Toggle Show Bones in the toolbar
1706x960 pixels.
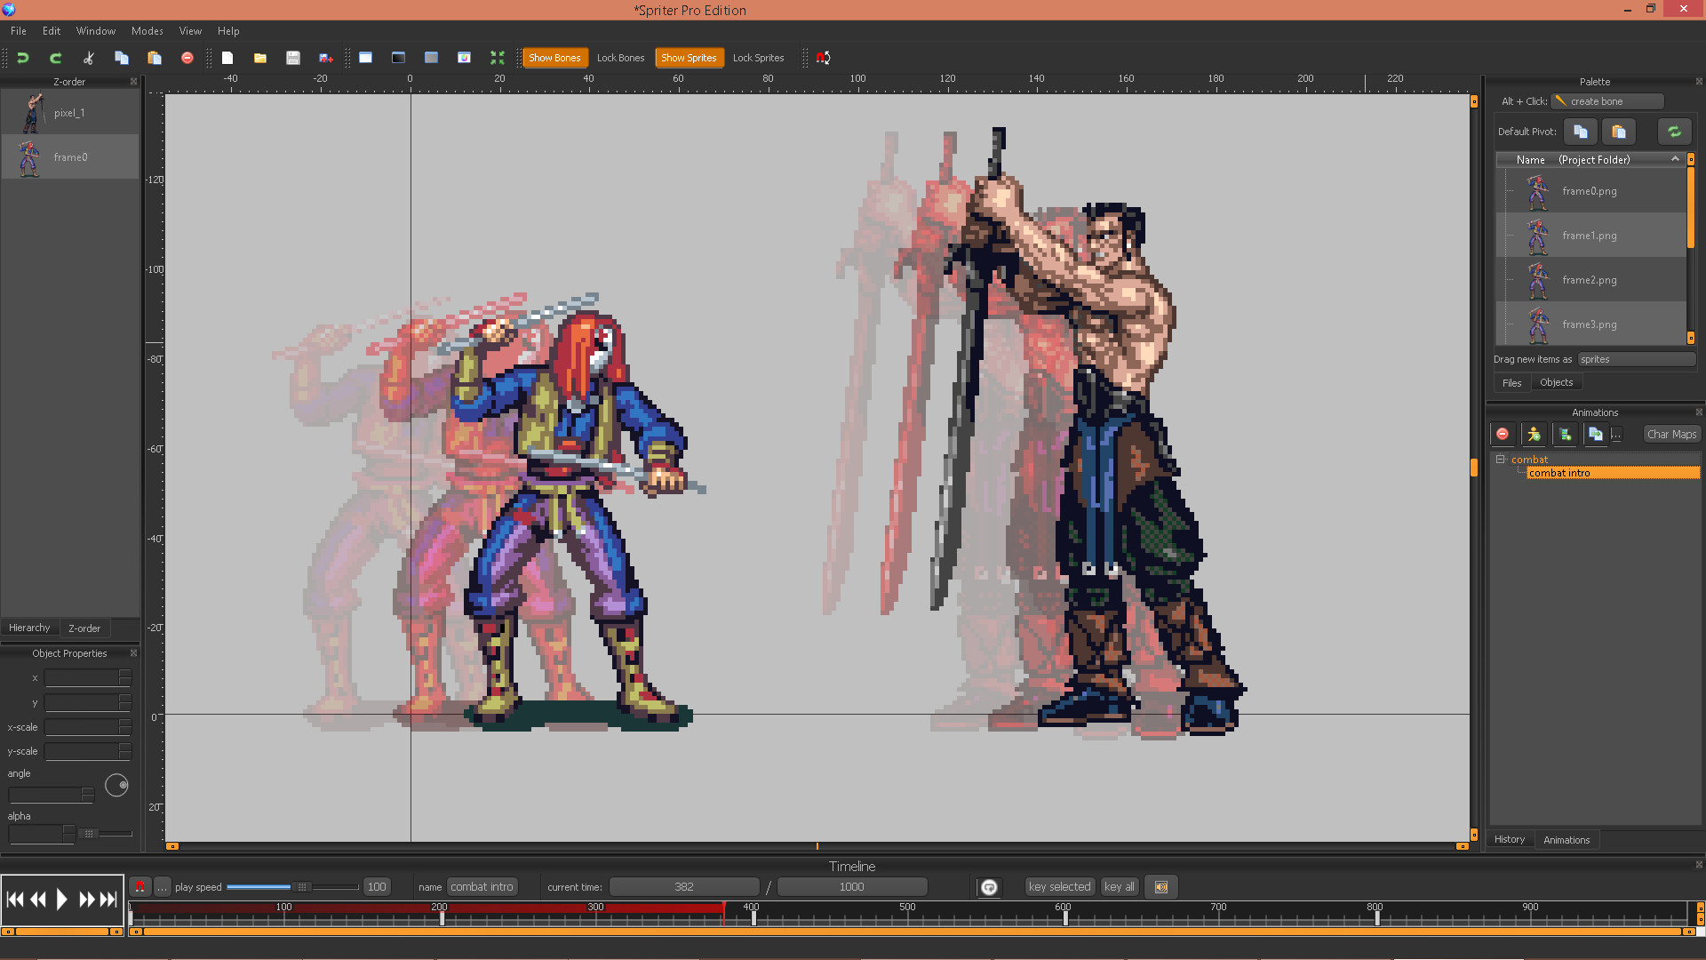point(555,57)
